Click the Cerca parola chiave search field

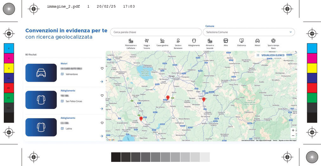coord(156,32)
